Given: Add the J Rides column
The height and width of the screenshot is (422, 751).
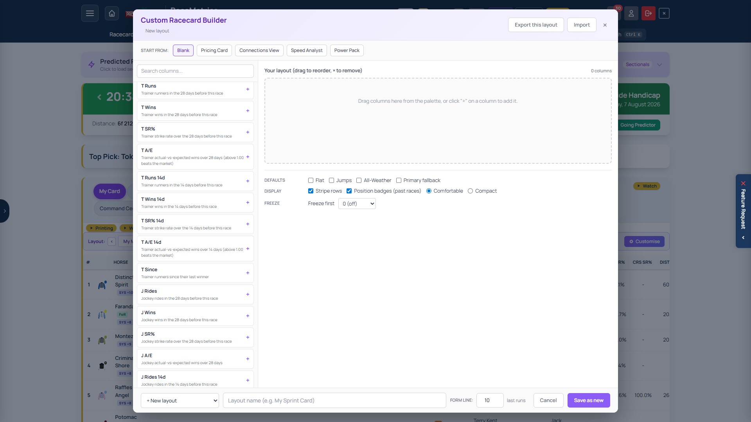Looking at the screenshot, I should click(x=248, y=295).
